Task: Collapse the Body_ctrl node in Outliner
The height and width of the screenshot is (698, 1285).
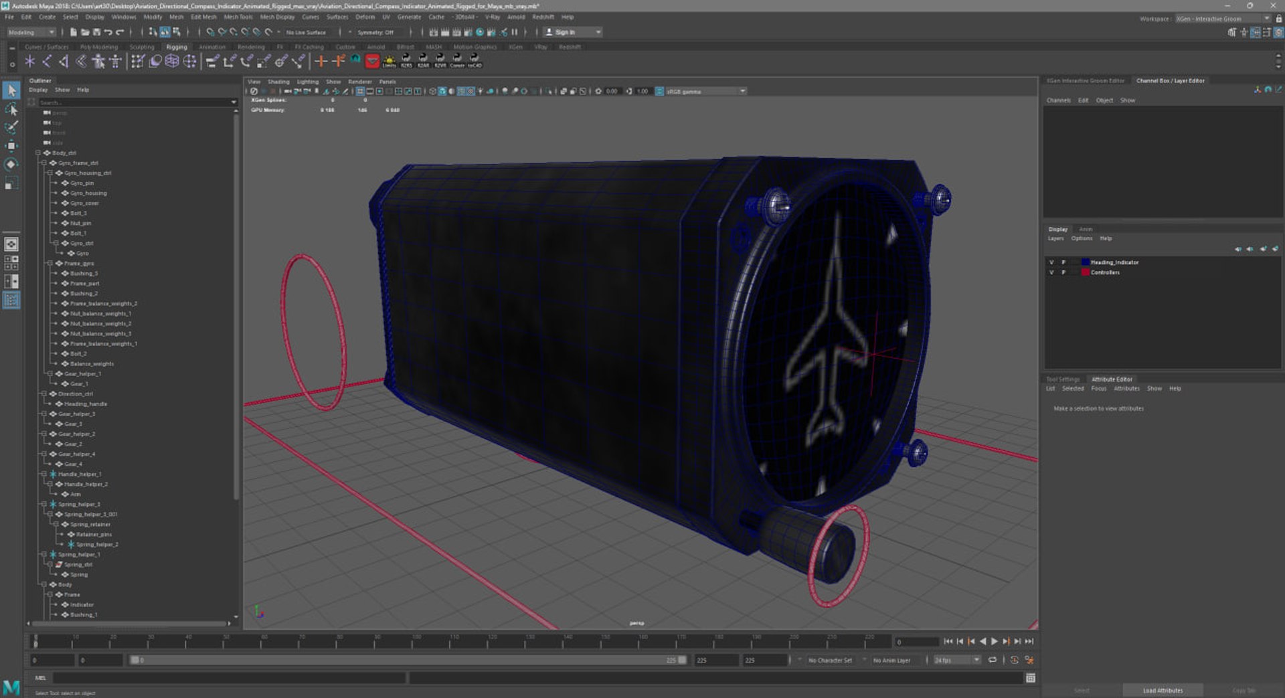Action: click(x=38, y=153)
